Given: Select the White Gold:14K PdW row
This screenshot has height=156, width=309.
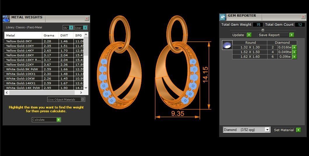Looking at the screenshot, I should 44,88.
